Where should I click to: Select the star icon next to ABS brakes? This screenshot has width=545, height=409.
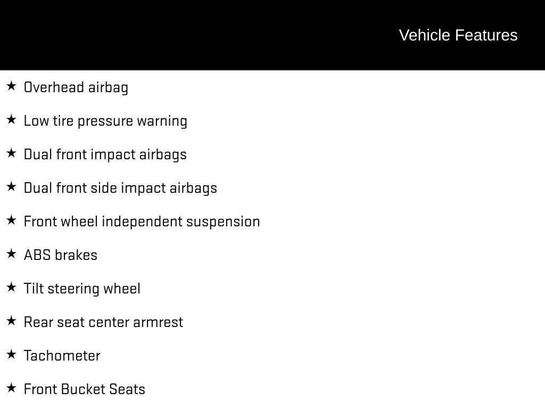coord(11,253)
